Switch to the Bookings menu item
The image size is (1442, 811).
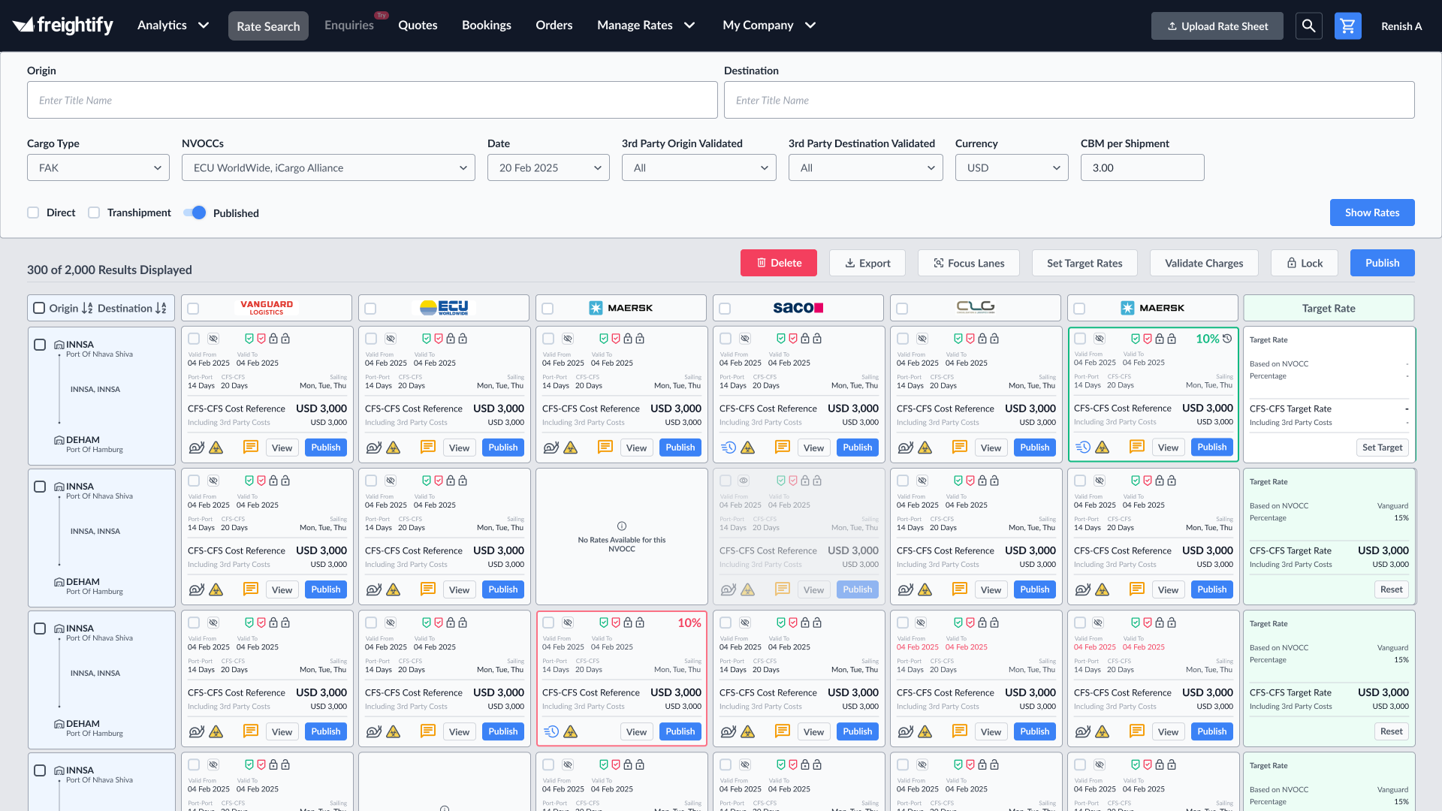tap(486, 25)
